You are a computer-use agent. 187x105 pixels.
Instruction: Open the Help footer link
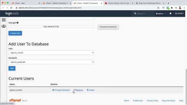click(x=181, y=101)
